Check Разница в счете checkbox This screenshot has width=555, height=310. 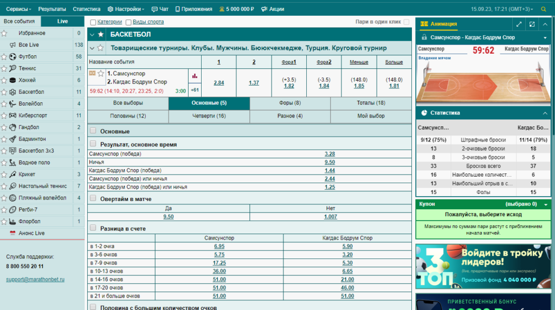point(93,228)
